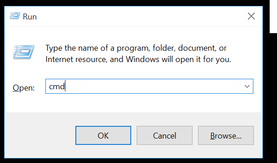Click the large Run program icon

point(24,52)
